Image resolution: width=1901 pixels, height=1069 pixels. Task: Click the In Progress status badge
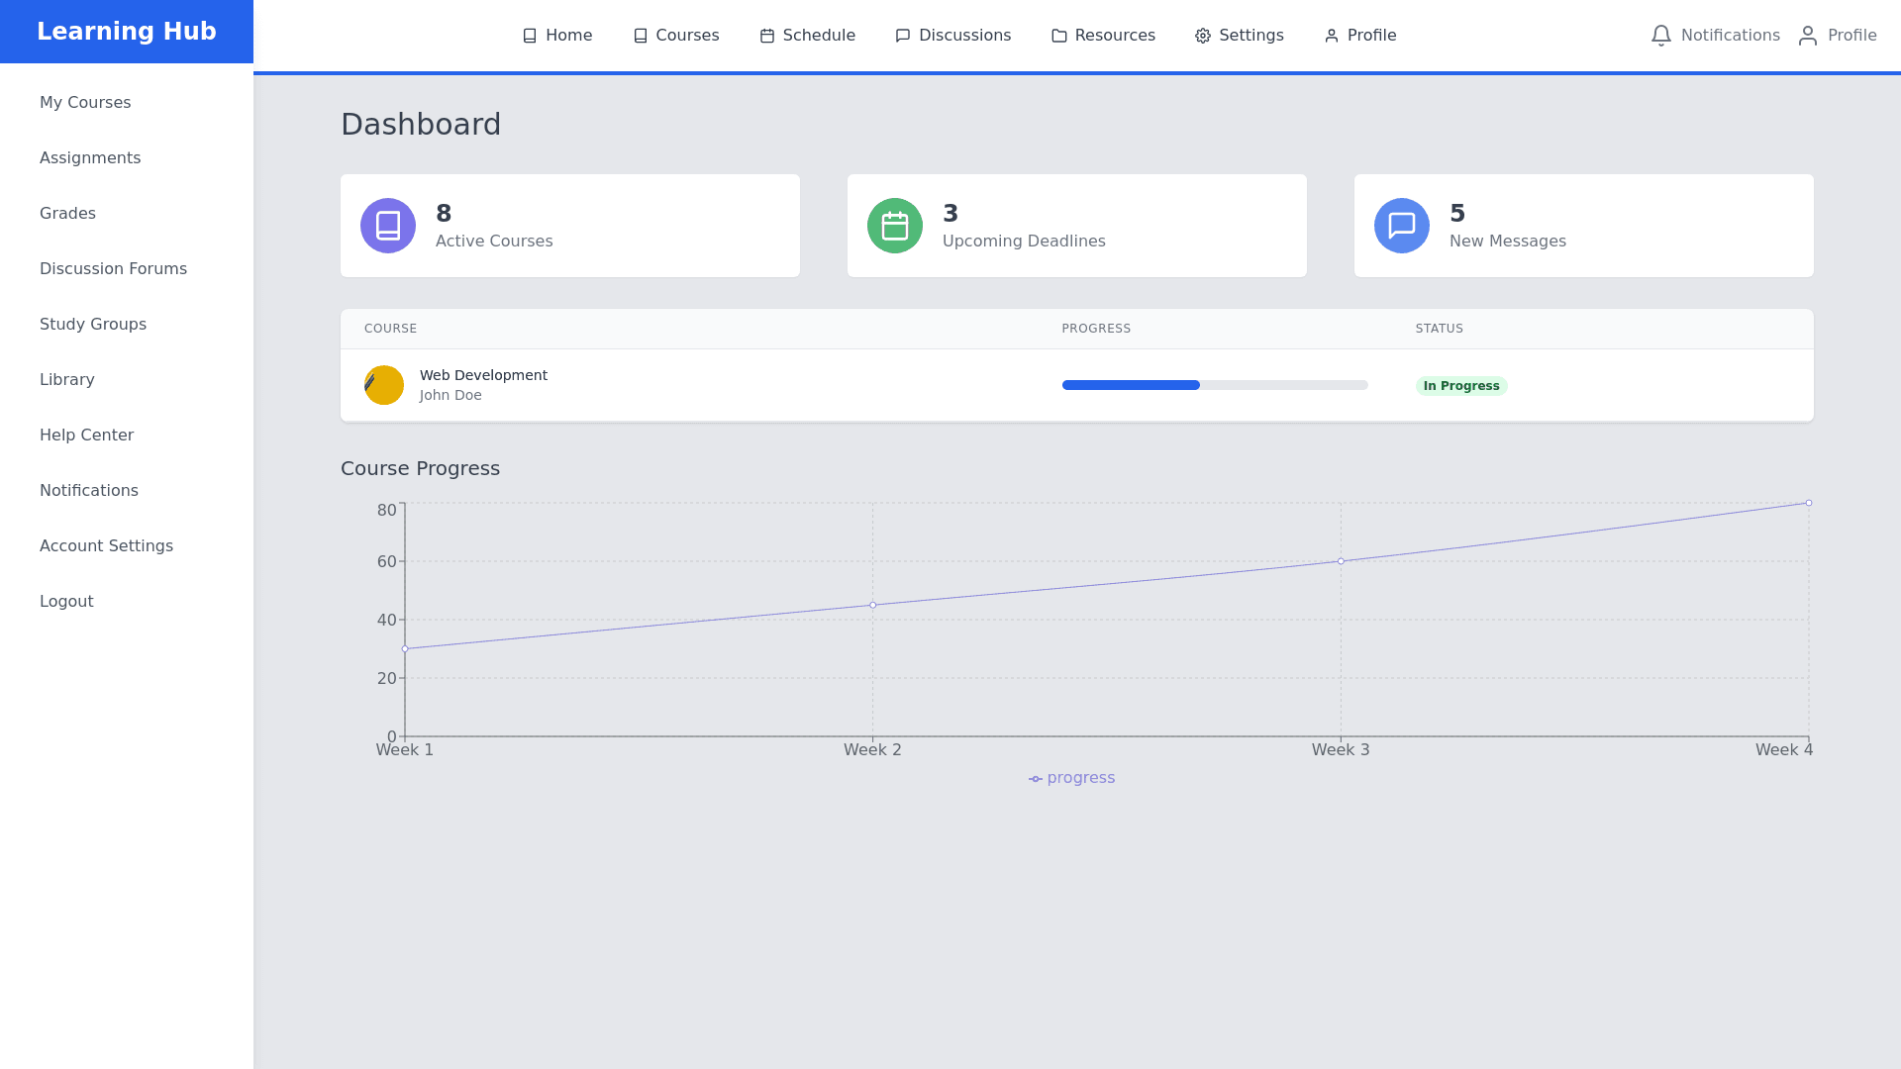[x=1461, y=386]
